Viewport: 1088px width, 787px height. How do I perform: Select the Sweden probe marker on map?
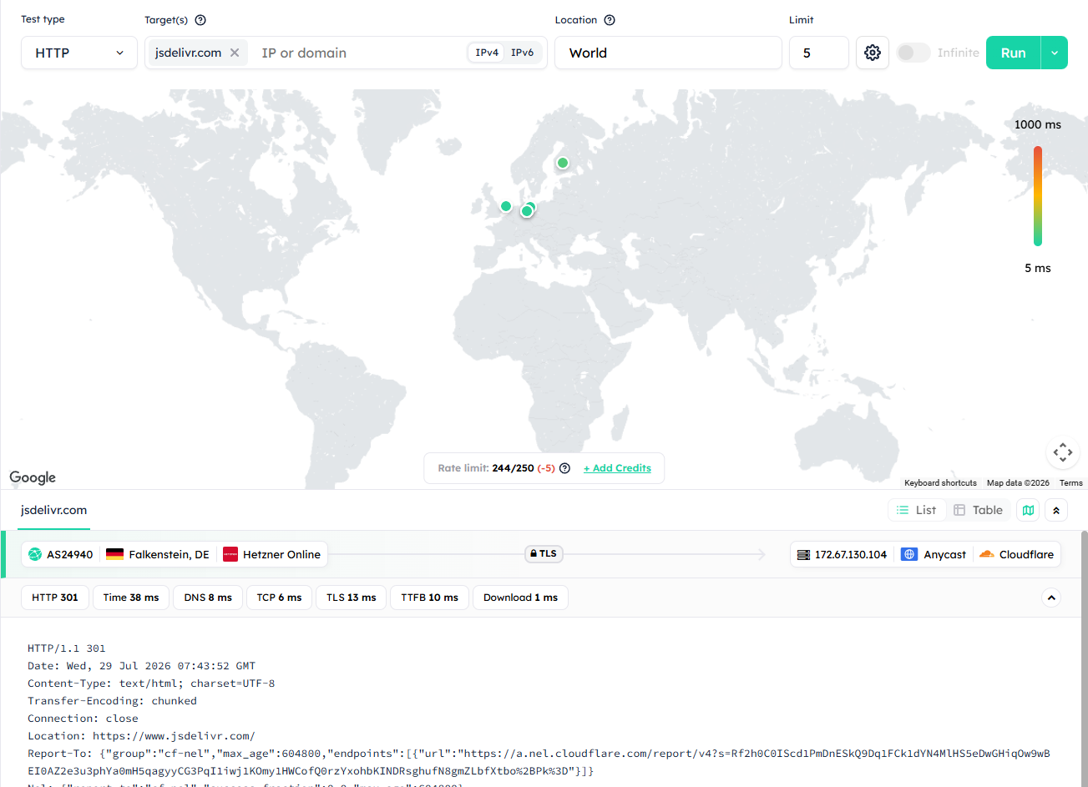point(563,163)
